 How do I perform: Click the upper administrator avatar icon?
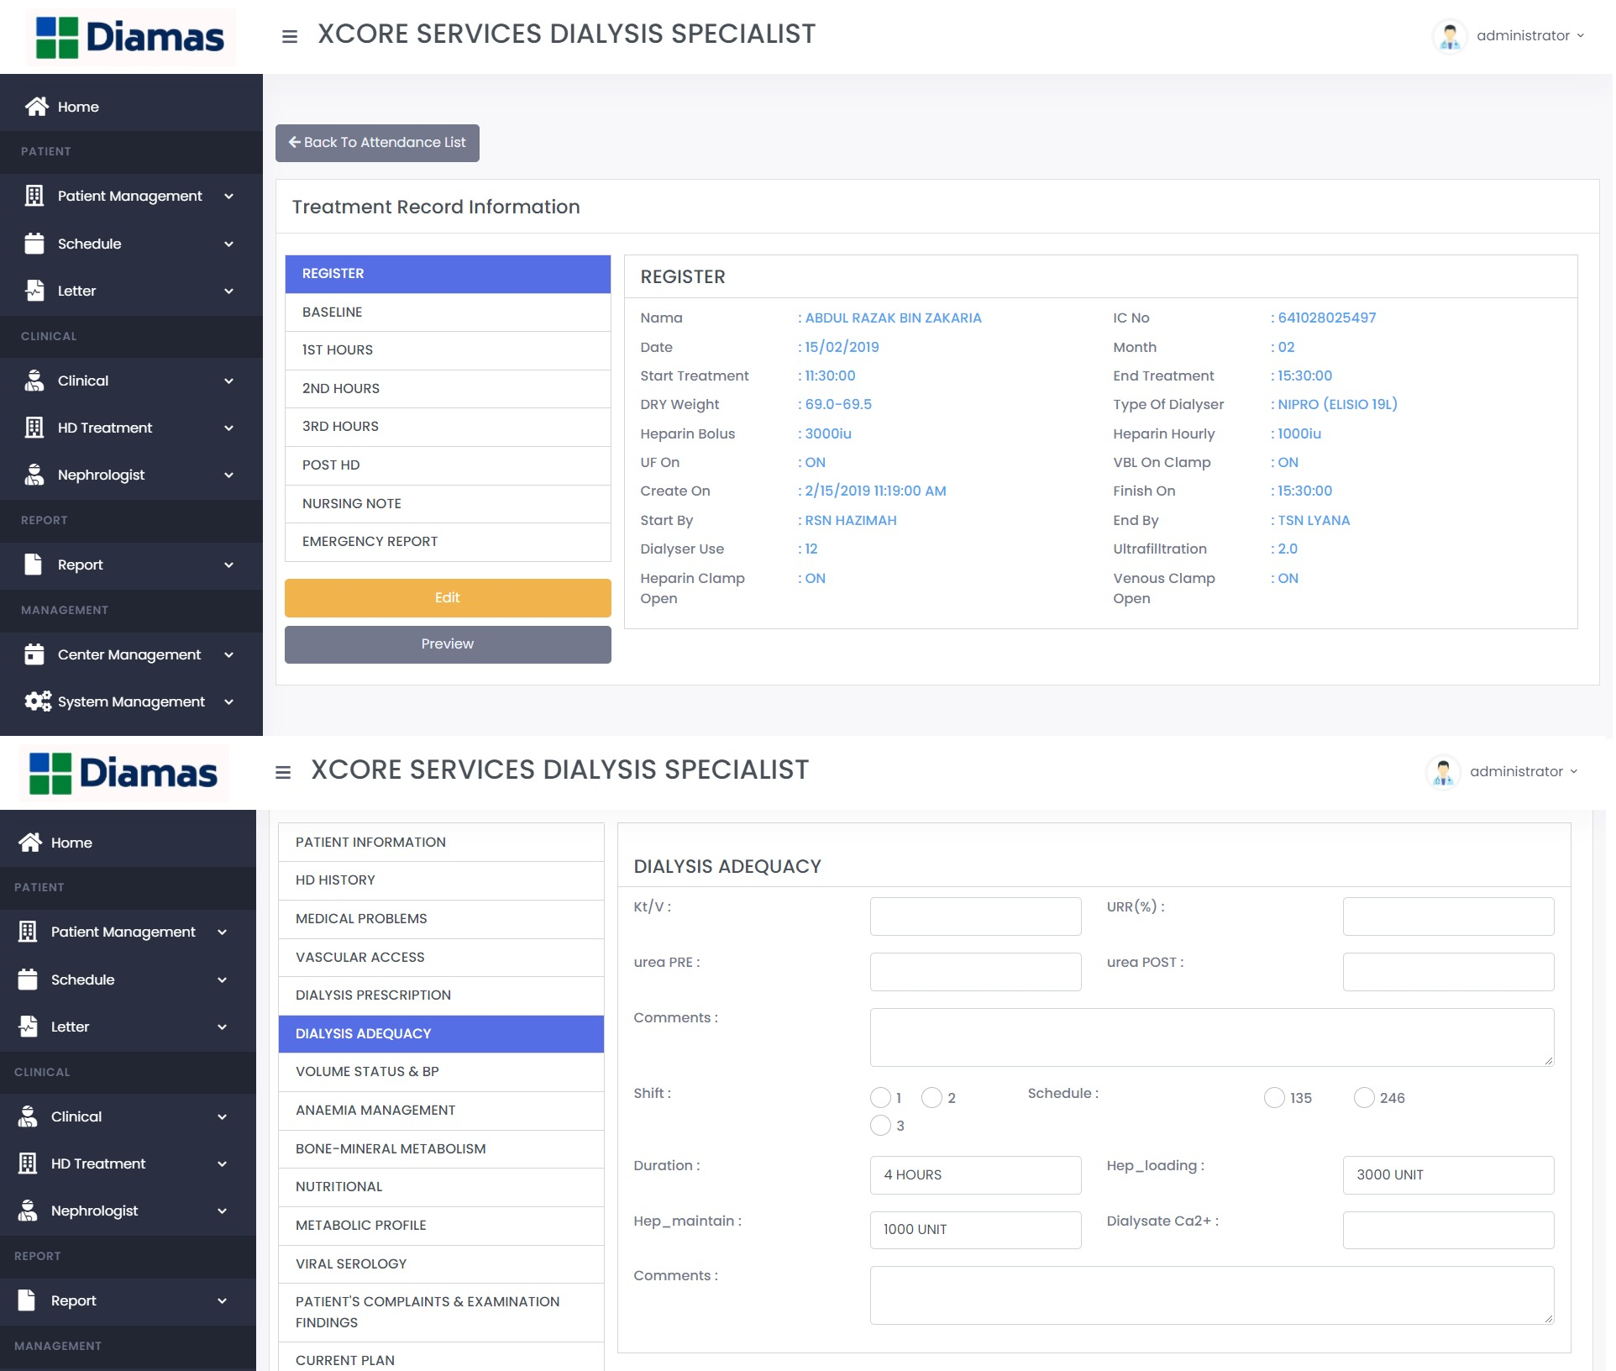pyautogui.click(x=1449, y=36)
